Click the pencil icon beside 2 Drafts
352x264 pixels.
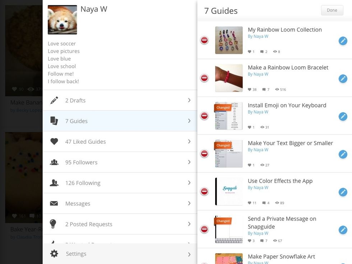tap(54, 101)
